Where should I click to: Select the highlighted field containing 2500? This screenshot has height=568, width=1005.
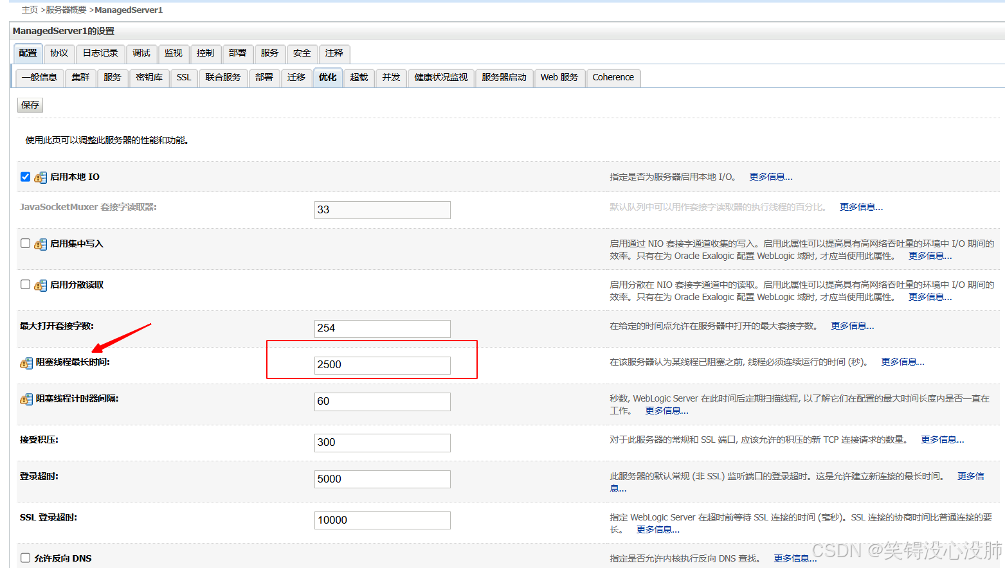pyautogui.click(x=382, y=364)
